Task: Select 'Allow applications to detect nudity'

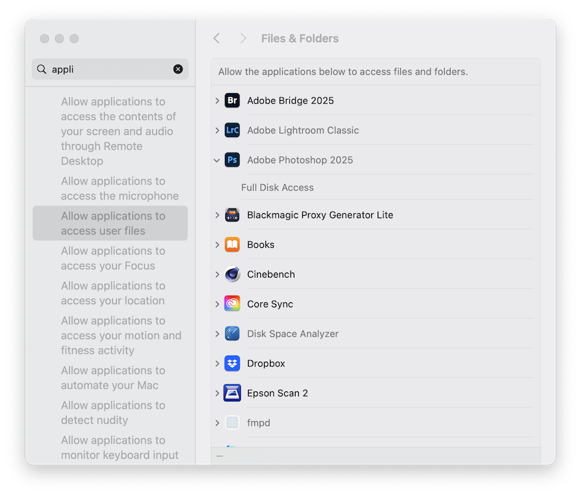Action: [113, 412]
